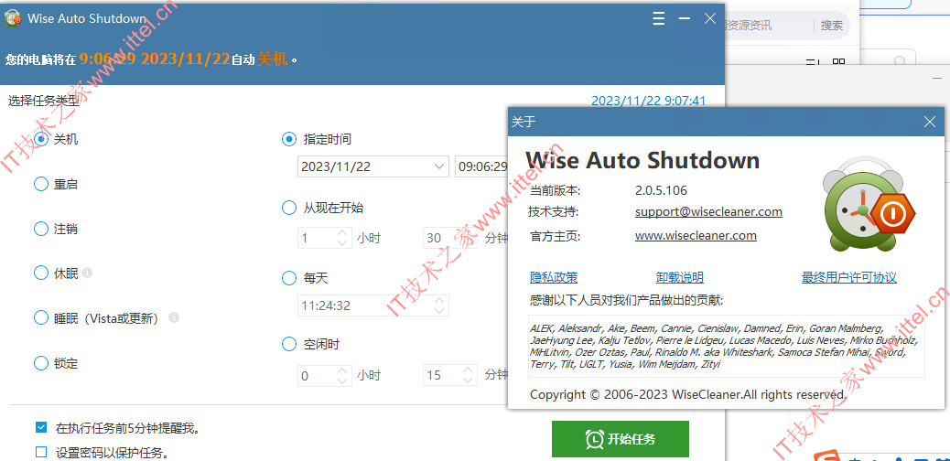Viewport: 950px width, 461px height.
Task: Decrease the 从现在开始 hours value
Action: (342, 243)
